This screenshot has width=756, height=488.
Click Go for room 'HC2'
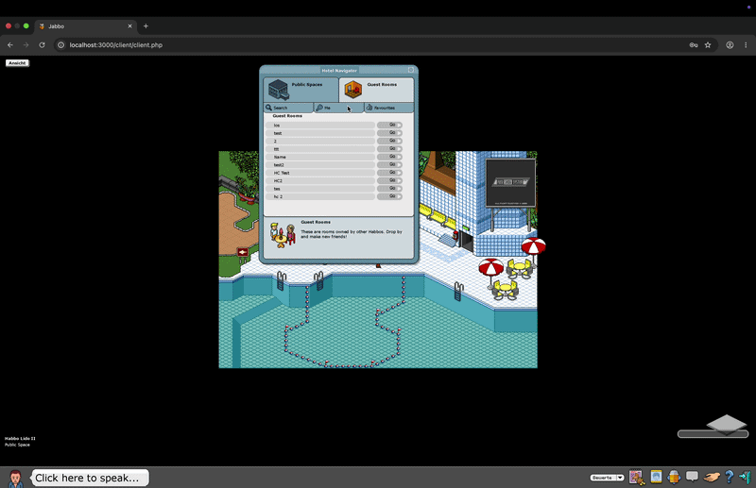[x=389, y=180]
